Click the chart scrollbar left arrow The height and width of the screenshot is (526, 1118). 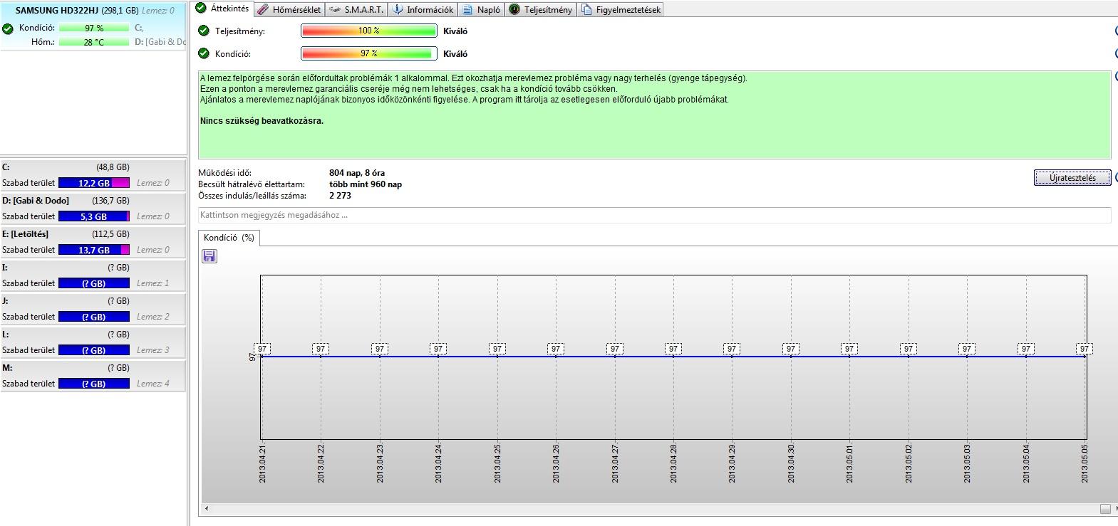coord(207,508)
